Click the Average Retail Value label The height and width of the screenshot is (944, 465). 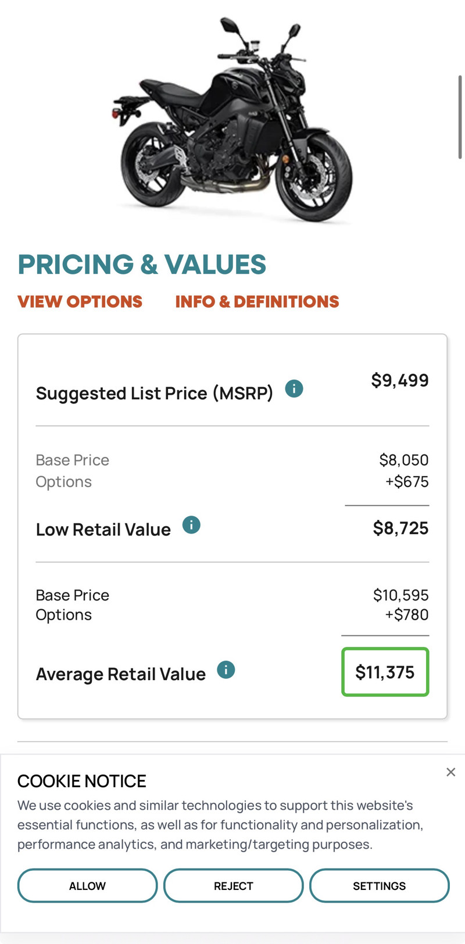click(x=121, y=674)
